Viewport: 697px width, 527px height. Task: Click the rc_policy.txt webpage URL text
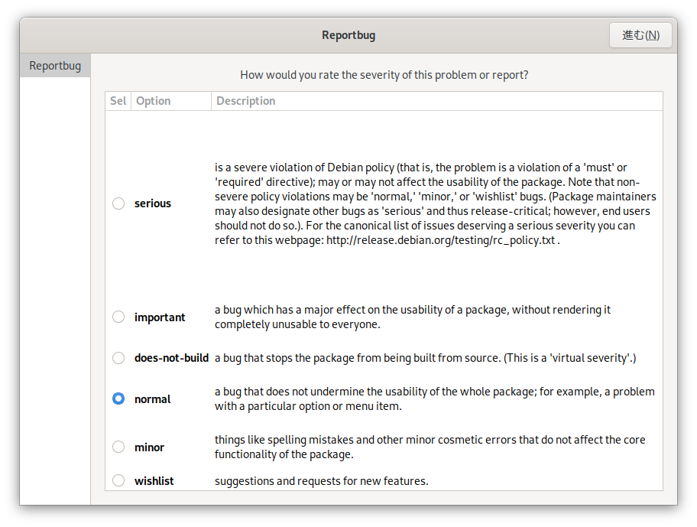(440, 240)
